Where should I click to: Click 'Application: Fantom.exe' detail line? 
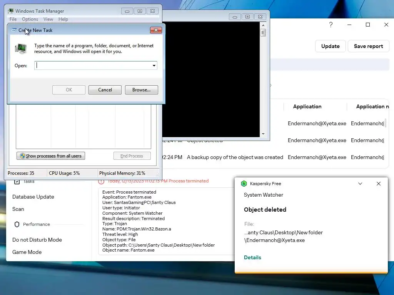click(x=127, y=197)
